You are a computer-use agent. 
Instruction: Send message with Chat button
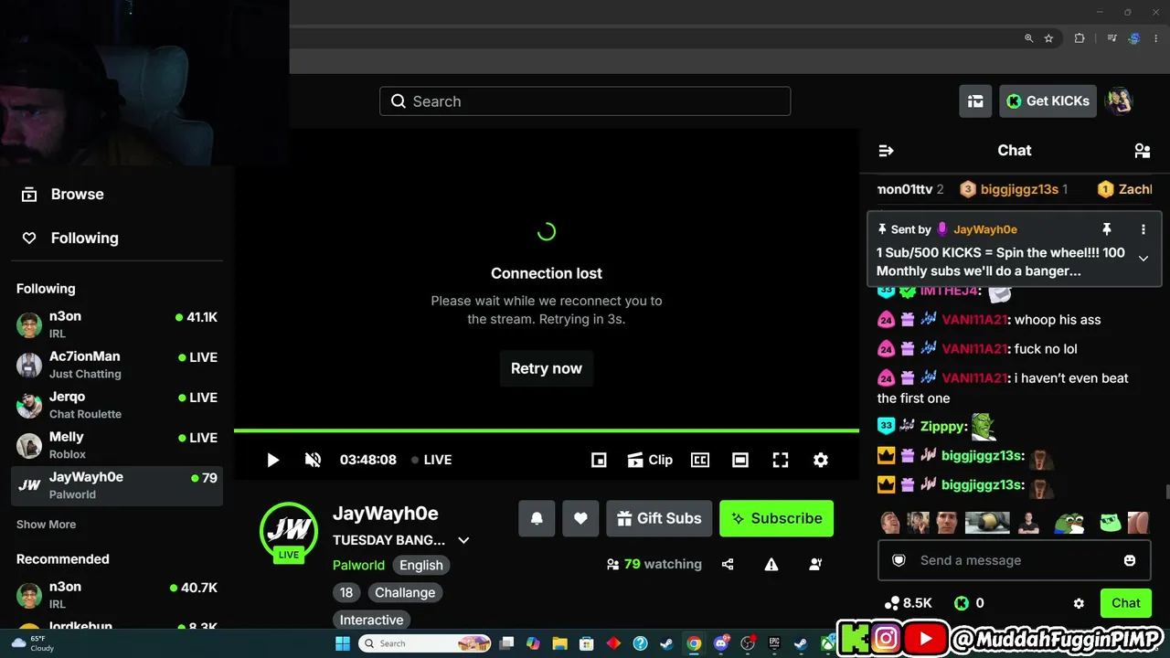(x=1126, y=603)
